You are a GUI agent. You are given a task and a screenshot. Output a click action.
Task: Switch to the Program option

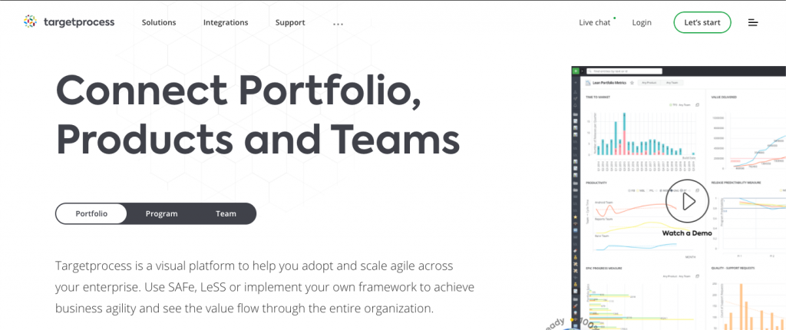(x=161, y=213)
